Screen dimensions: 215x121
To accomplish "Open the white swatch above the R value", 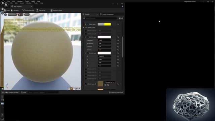I will [x=104, y=53].
